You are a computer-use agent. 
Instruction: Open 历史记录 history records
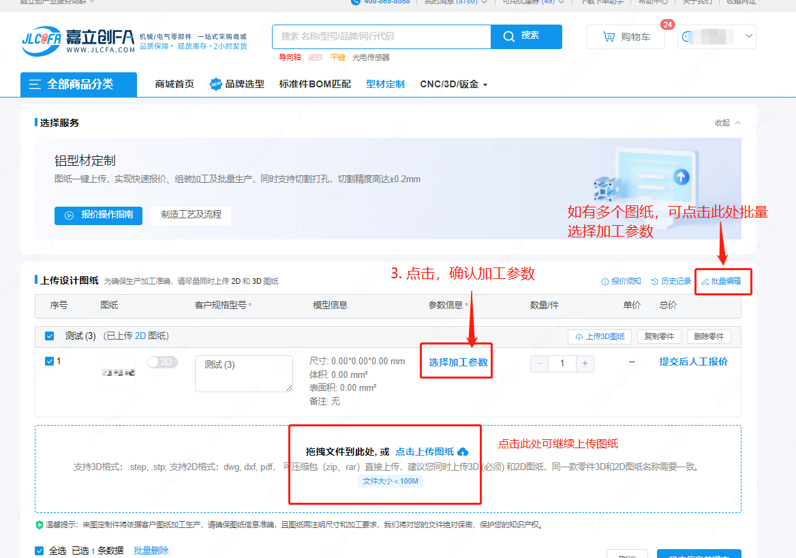coord(671,281)
